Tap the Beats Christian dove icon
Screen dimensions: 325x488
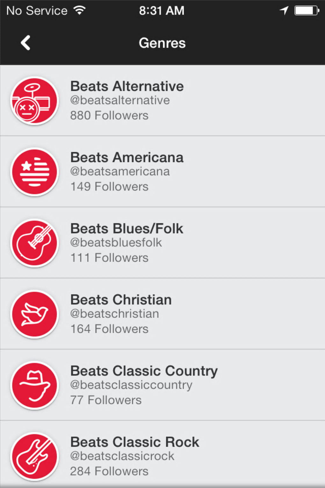34,314
